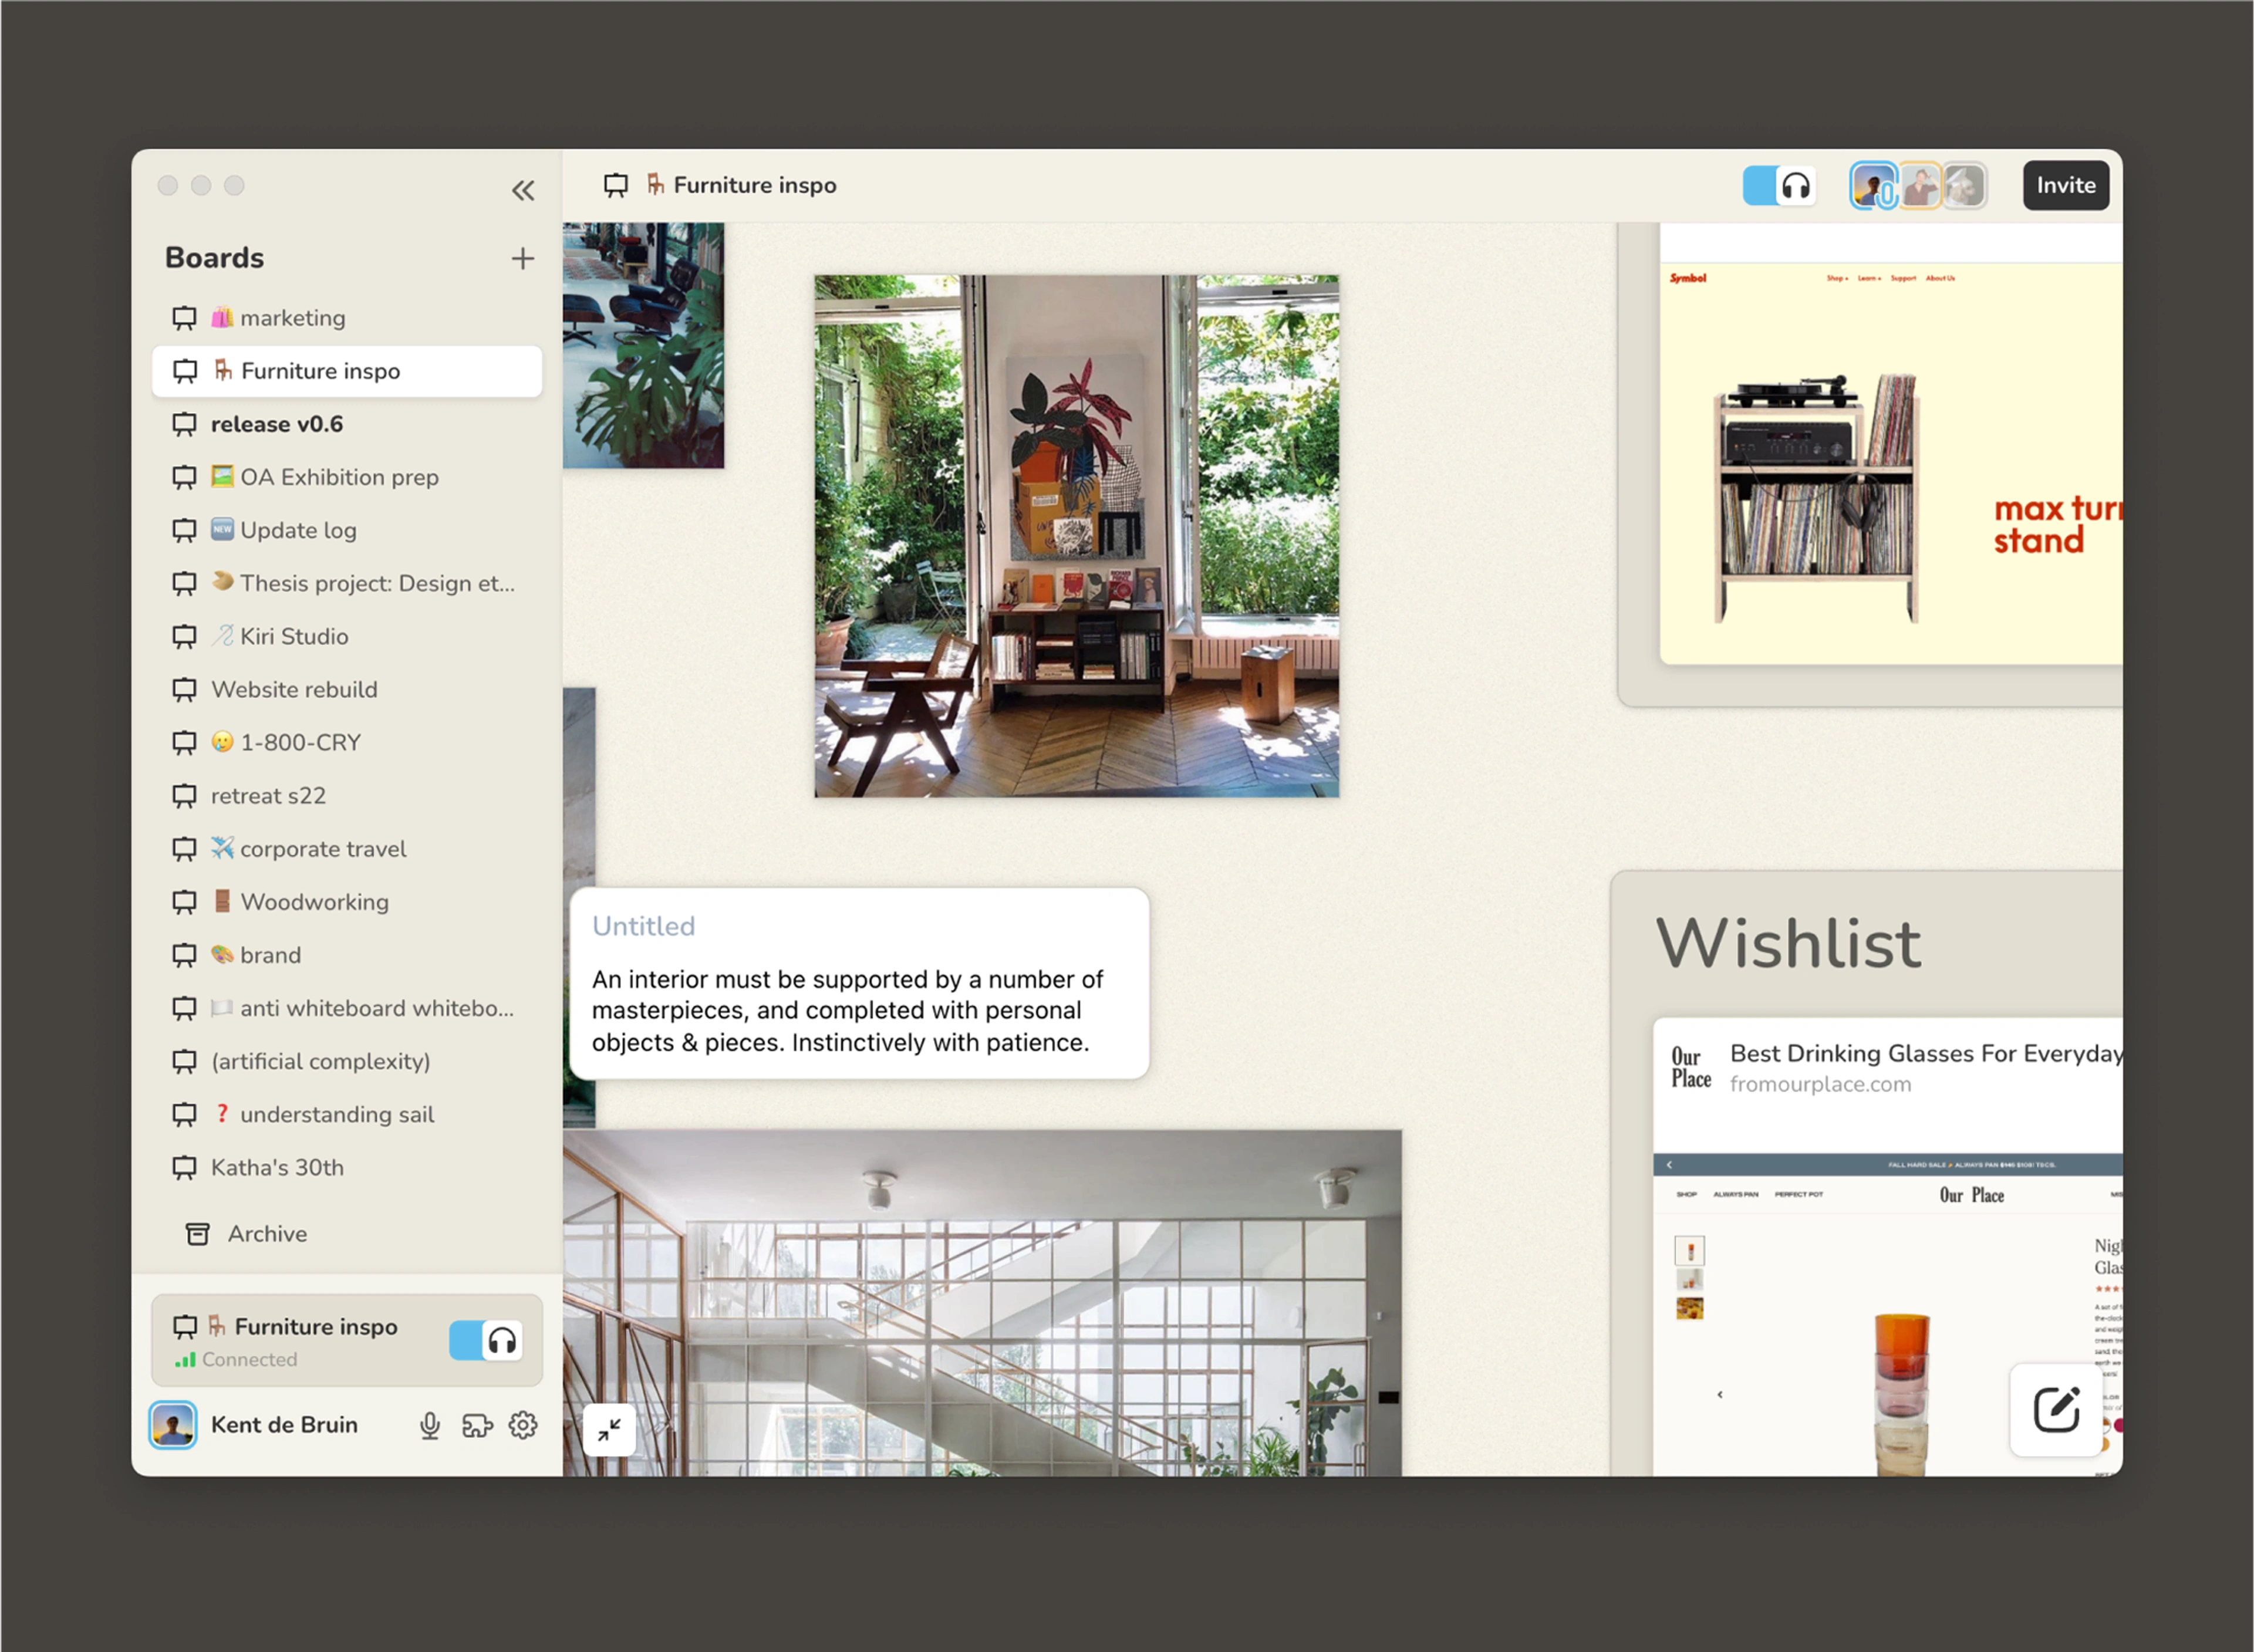
Task: Click the compose new card icon
Action: pos(2056,1410)
